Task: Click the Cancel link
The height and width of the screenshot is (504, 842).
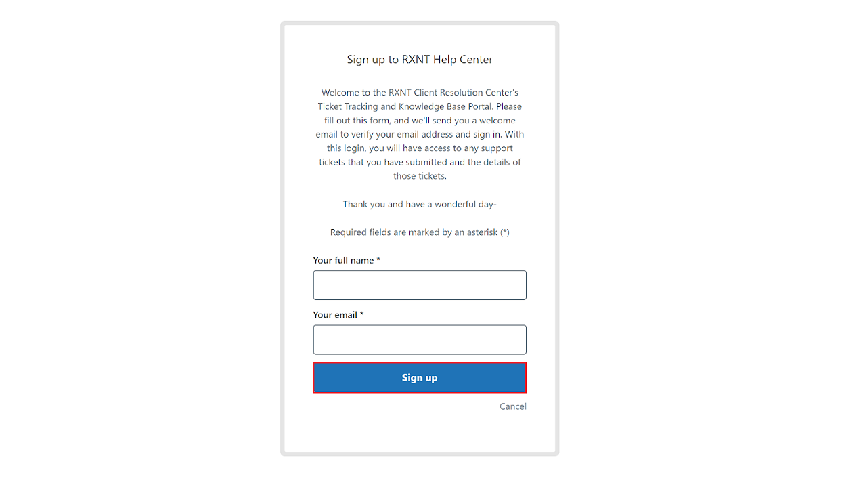Action: pos(512,406)
